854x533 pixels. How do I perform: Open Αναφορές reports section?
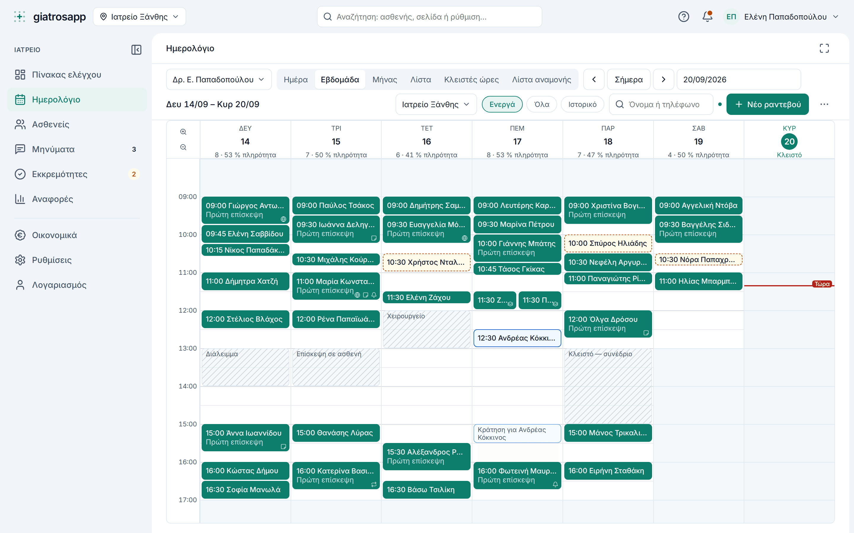(x=77, y=199)
